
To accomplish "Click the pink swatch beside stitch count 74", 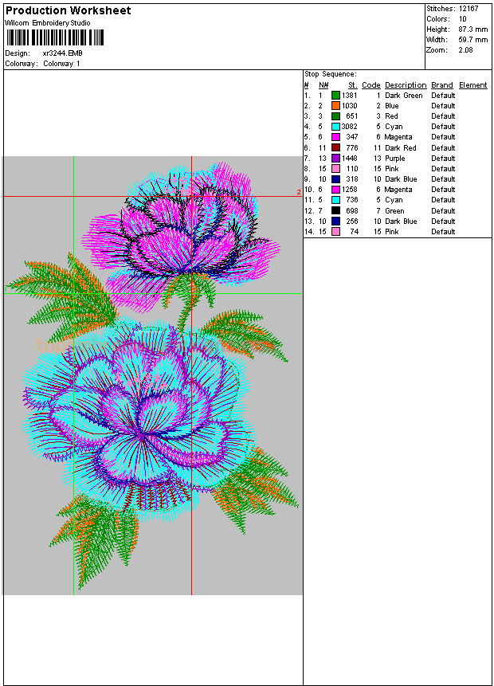I will click(335, 231).
